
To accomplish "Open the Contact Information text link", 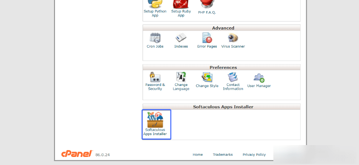I will (x=233, y=87).
